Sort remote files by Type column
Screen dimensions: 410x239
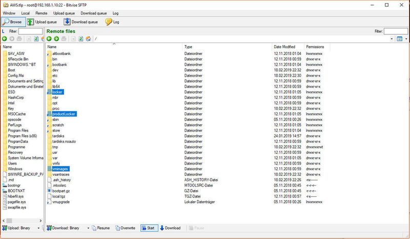click(227, 47)
